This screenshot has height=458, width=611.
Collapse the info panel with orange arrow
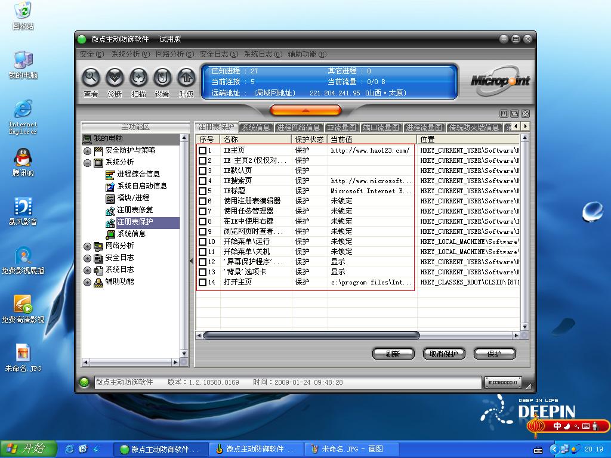click(x=305, y=110)
